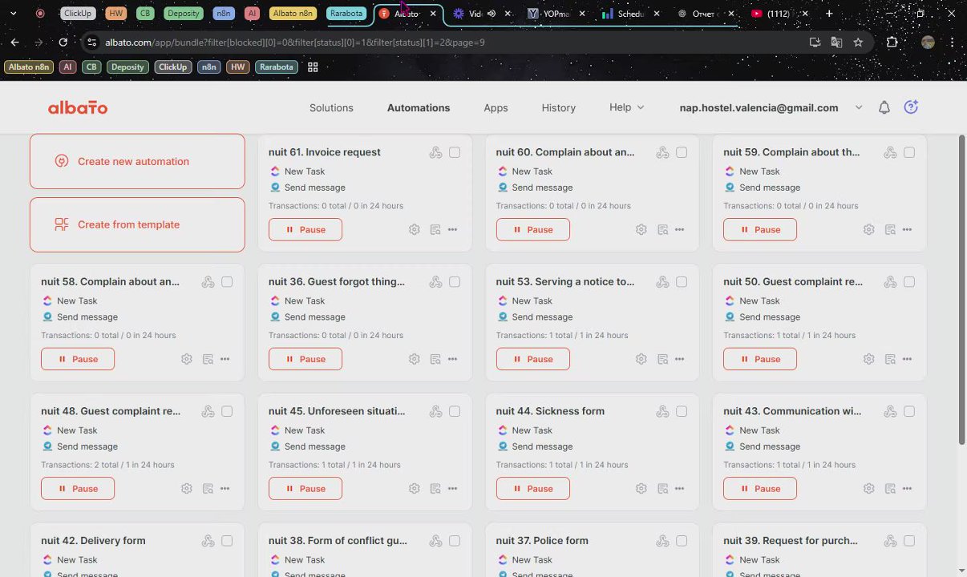Screen dimensions: 967x577
Task: Pause the nuit 61 Invoice request automation
Action: (305, 229)
